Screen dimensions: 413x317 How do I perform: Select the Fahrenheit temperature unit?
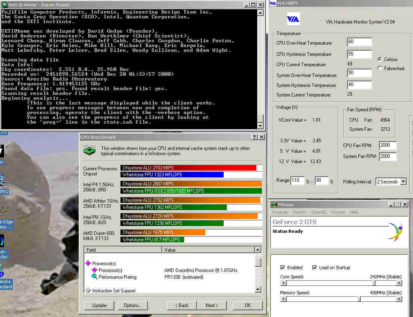[380, 68]
